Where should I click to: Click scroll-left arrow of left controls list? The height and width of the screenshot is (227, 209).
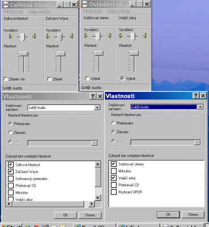tap(9, 204)
